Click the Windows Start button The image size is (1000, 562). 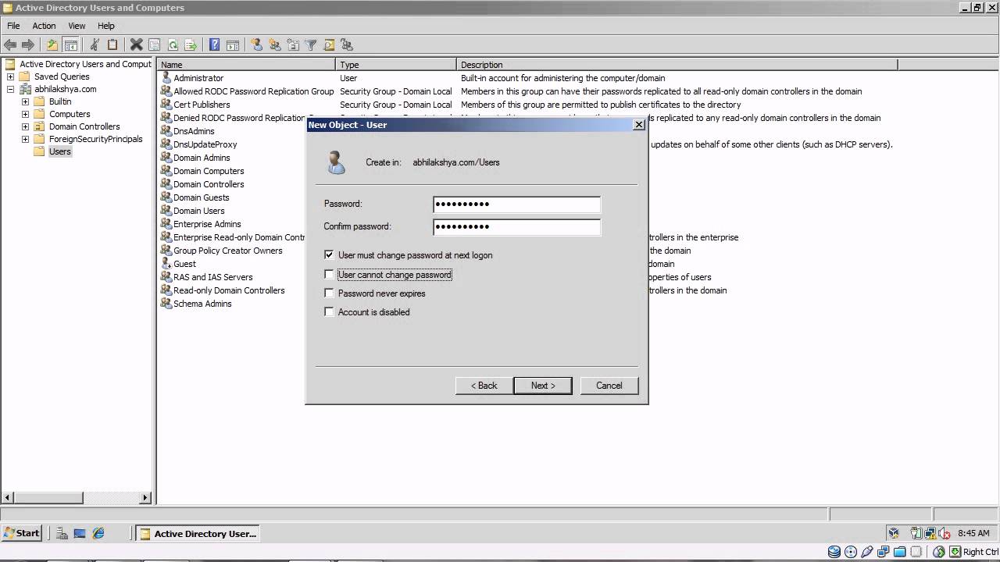22,533
